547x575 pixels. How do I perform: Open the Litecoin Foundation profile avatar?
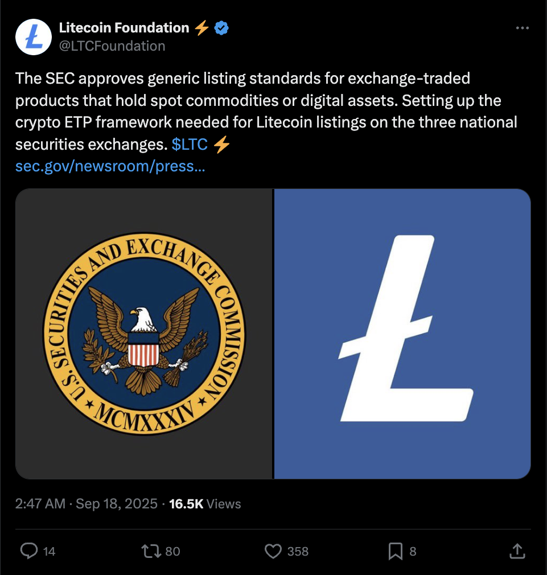[x=34, y=37]
